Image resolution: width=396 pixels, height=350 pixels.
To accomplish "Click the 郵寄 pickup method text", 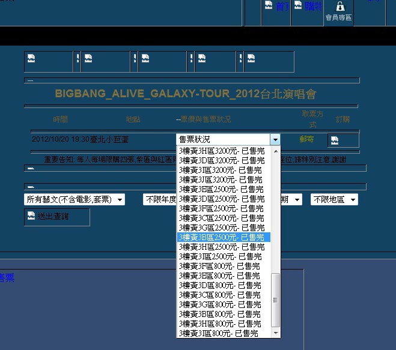I will (x=306, y=139).
